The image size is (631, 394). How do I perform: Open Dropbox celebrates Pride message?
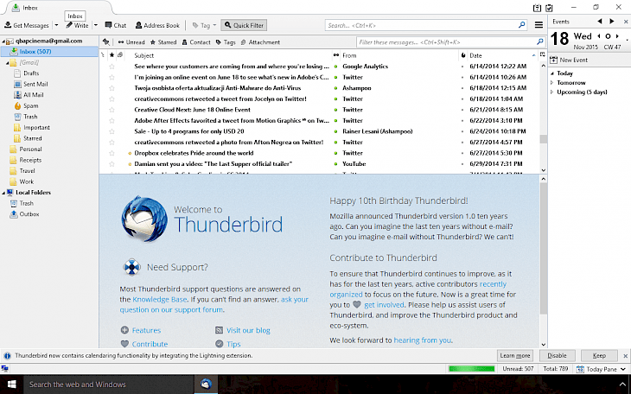tap(194, 153)
